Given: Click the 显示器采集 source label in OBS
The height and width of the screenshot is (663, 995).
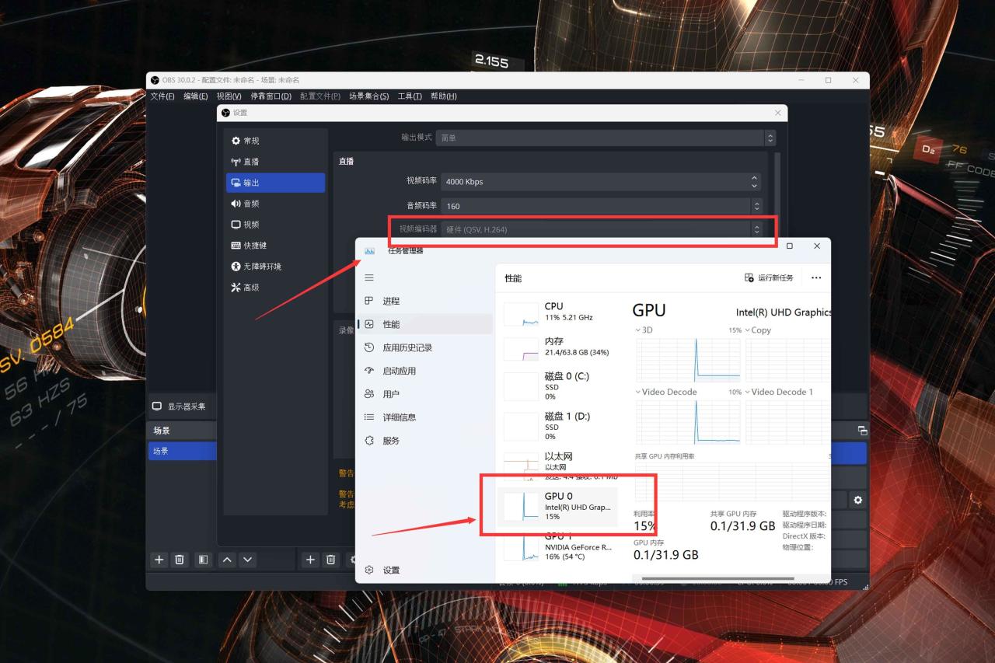Looking at the screenshot, I should point(187,407).
